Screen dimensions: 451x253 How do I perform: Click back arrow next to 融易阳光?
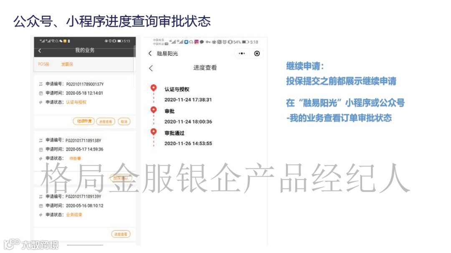150,53
